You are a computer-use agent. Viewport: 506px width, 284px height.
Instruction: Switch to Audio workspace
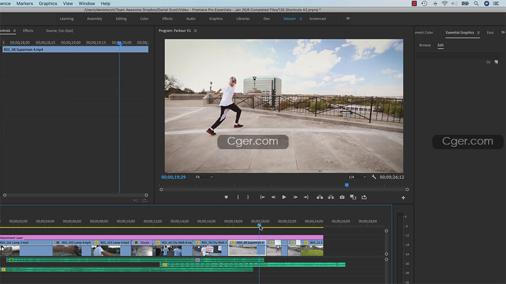191,19
